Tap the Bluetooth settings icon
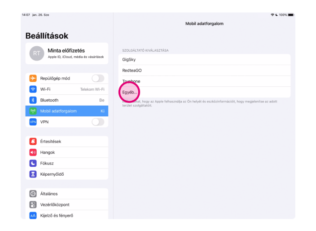The width and height of the screenshot is (316, 231). [x=33, y=100]
